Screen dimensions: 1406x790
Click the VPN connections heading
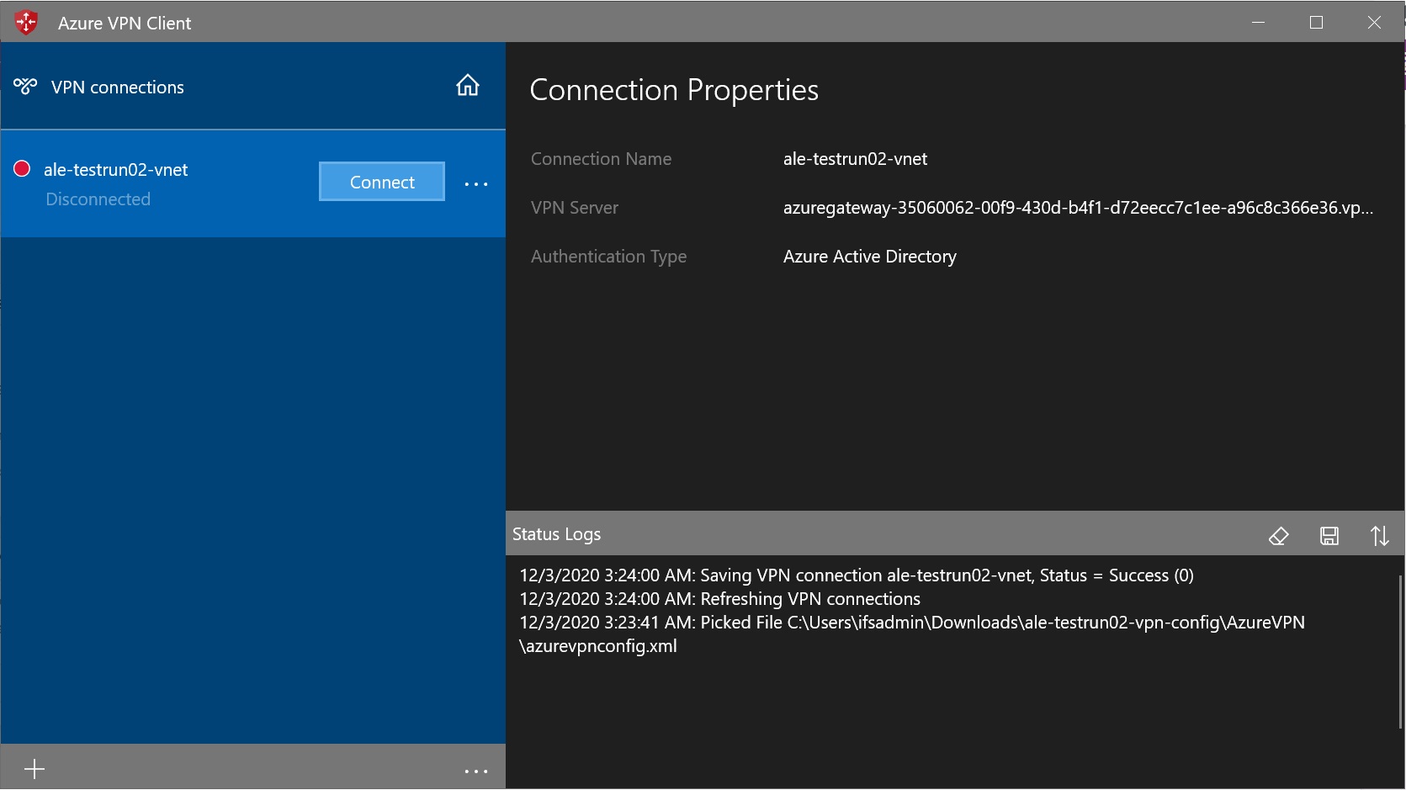coord(118,87)
